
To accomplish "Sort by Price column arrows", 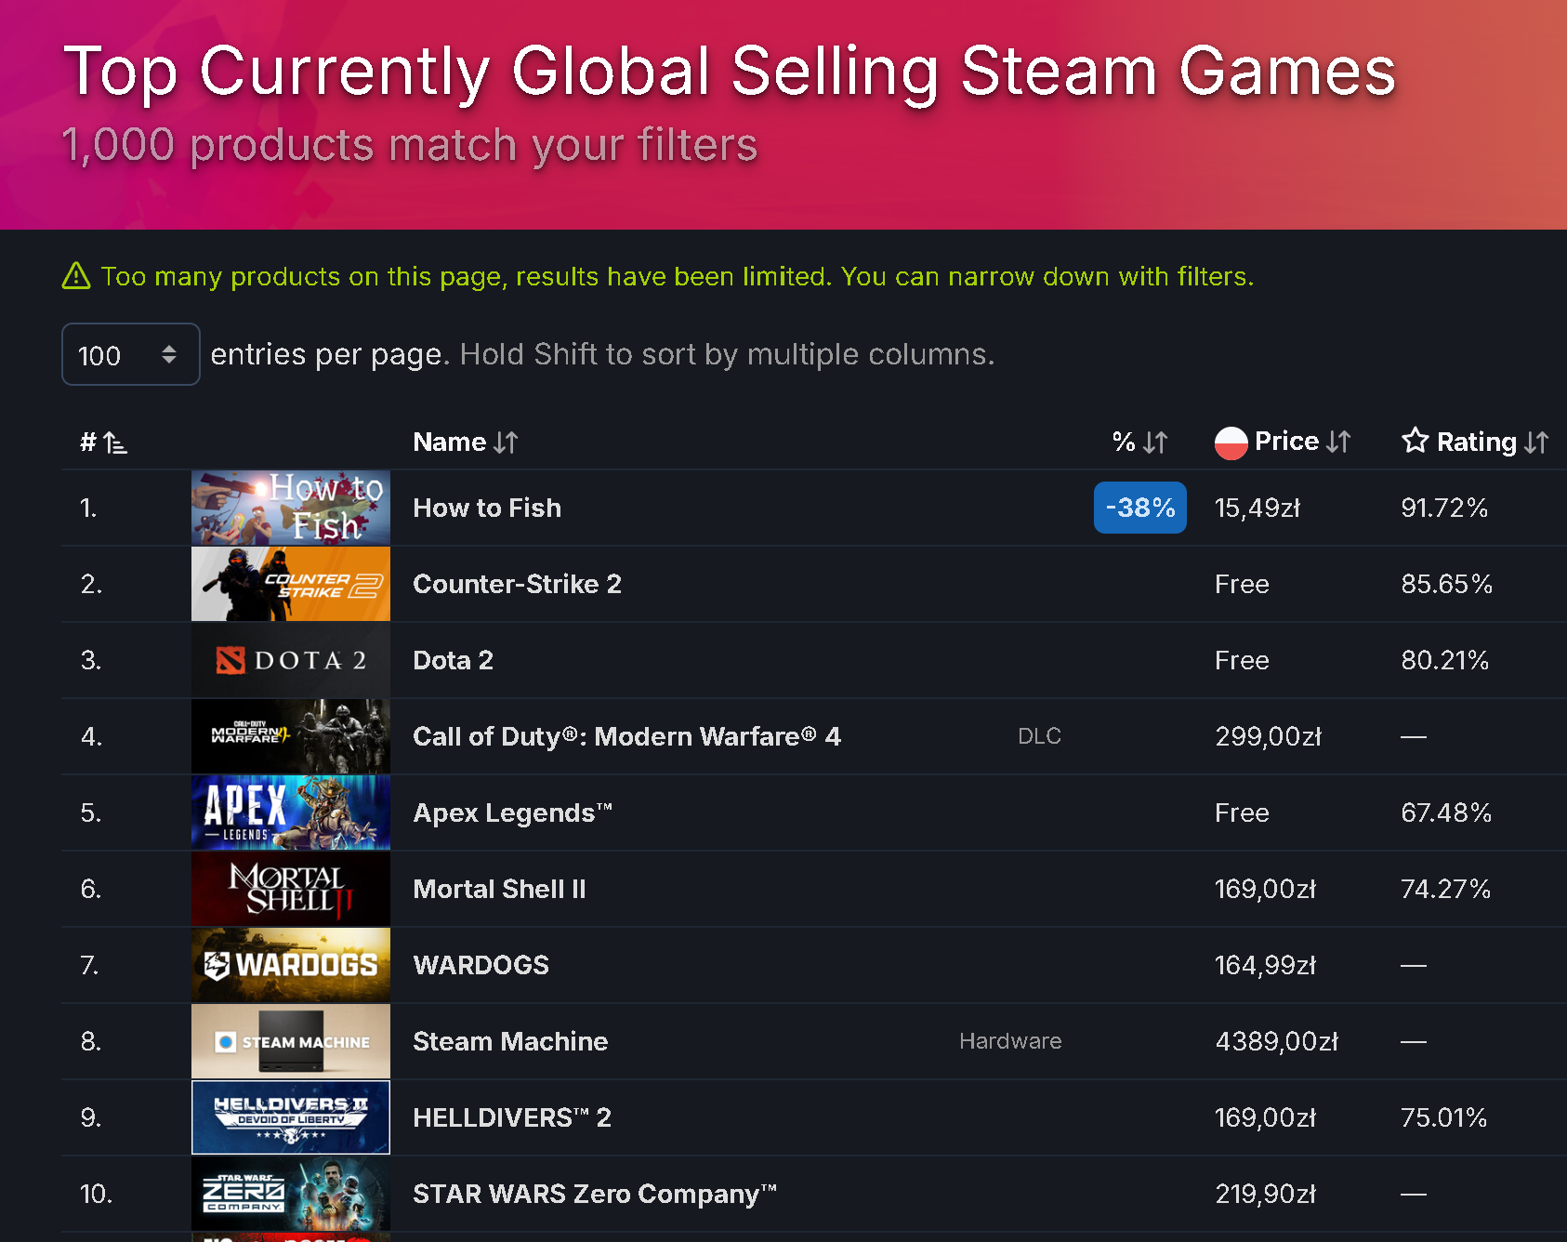I will point(1338,442).
